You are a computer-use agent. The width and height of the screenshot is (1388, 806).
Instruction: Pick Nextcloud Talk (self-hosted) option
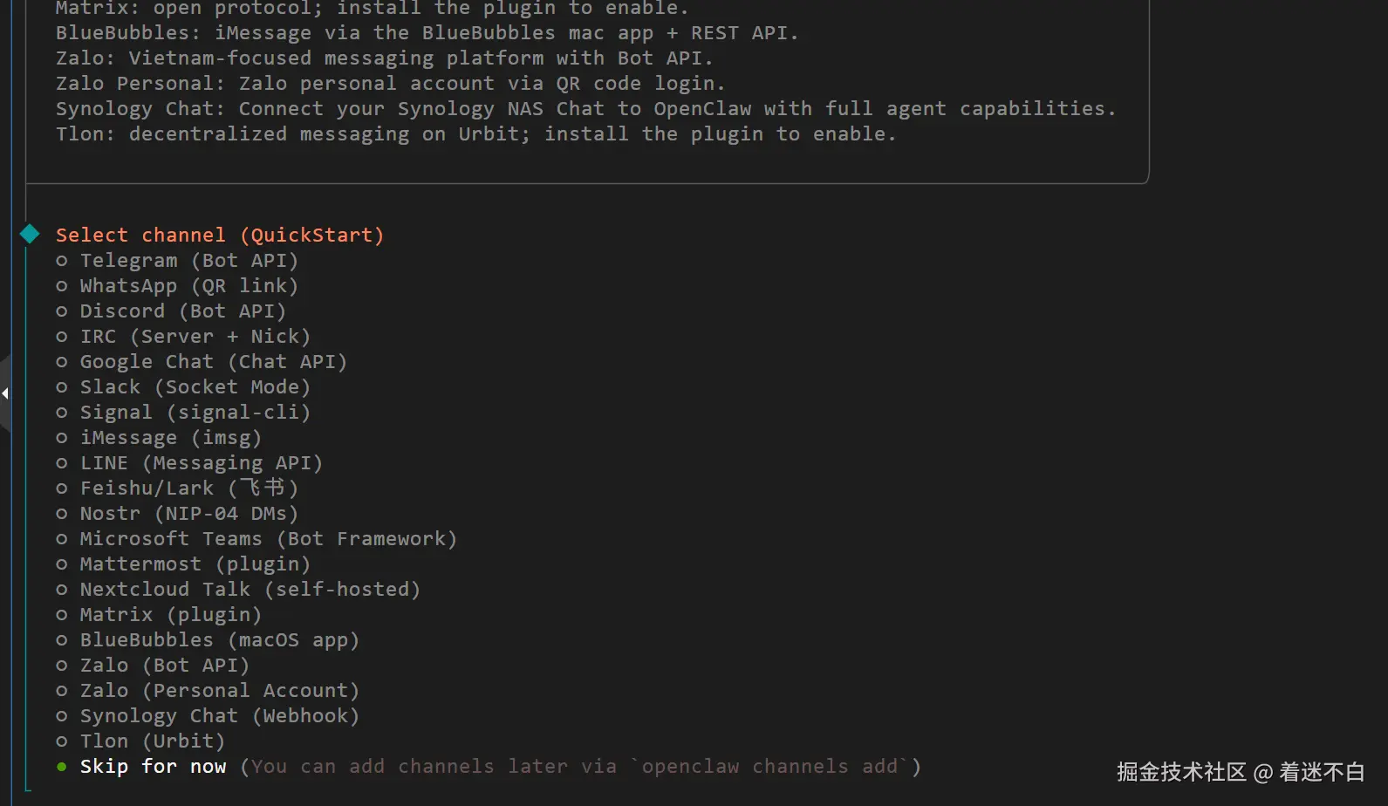250,590
